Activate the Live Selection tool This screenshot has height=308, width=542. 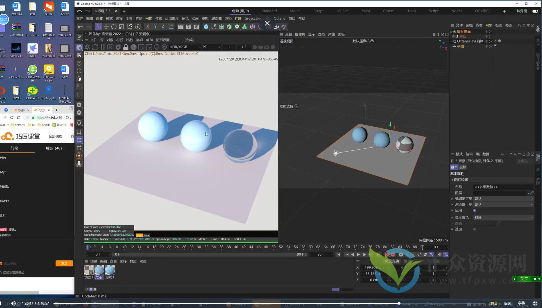pos(98,27)
